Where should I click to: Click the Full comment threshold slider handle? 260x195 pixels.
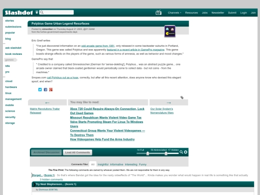[148, 154]
